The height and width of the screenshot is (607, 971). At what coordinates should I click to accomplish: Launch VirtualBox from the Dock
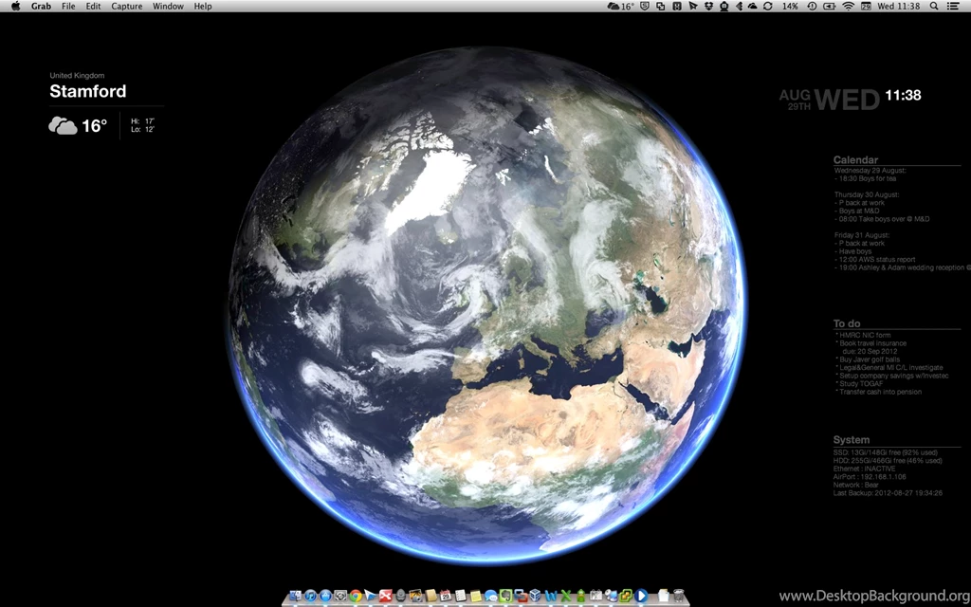coord(535,596)
